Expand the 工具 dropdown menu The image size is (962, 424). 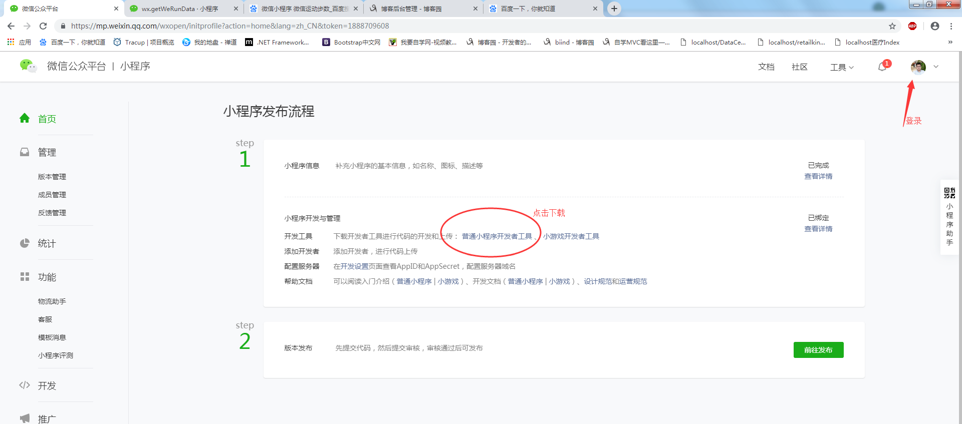[842, 67]
